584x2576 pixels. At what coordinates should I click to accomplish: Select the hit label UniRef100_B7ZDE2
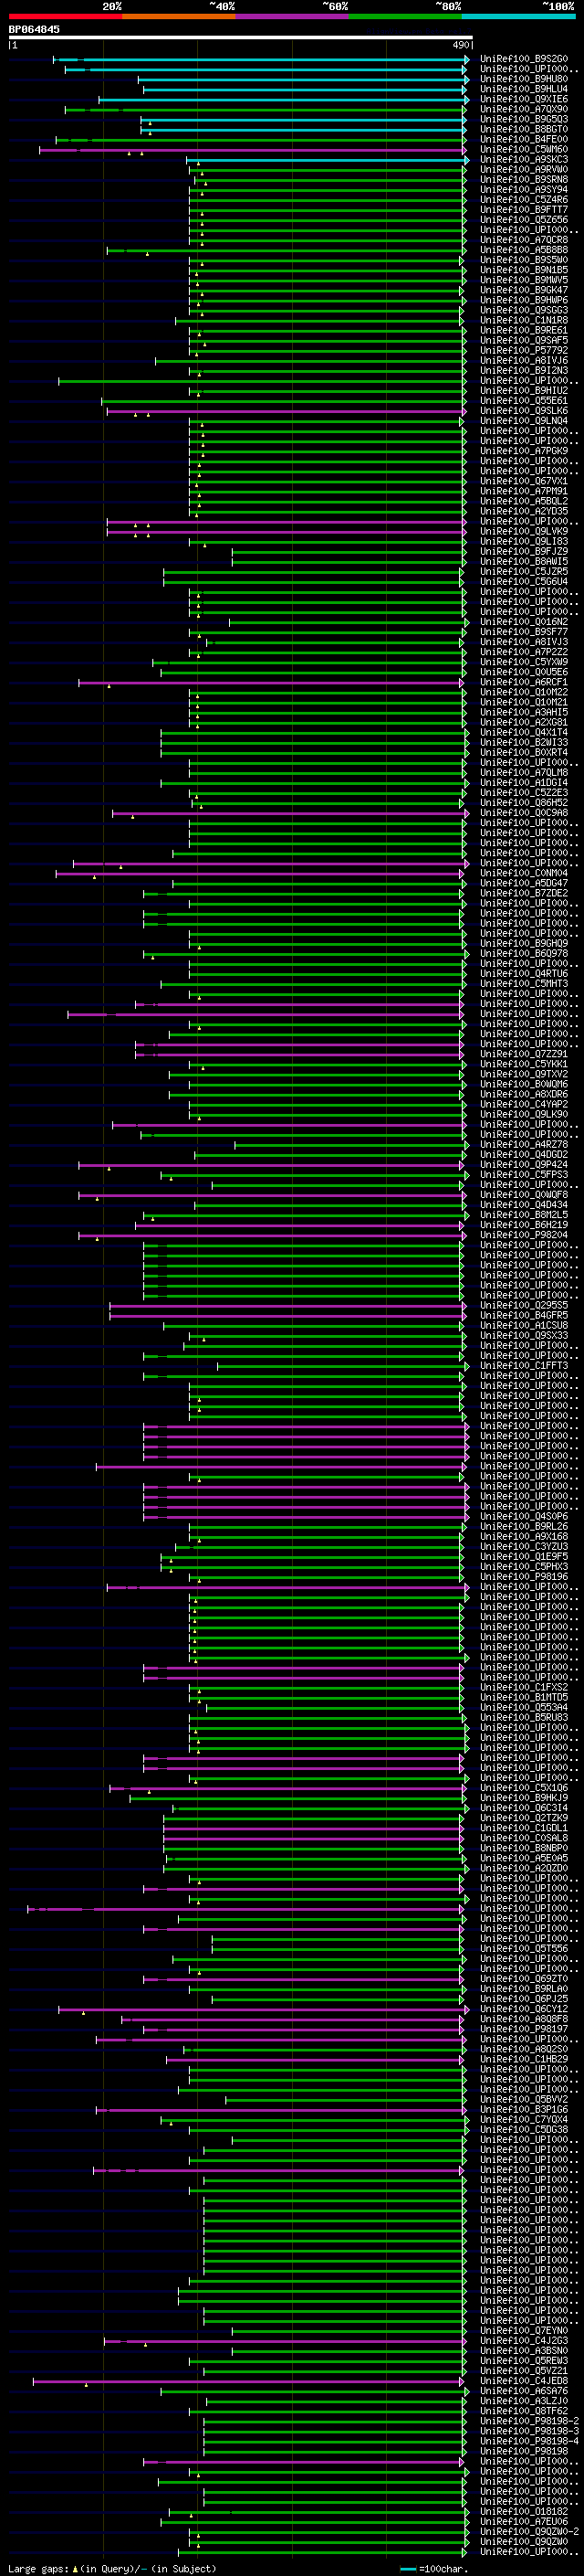click(524, 893)
